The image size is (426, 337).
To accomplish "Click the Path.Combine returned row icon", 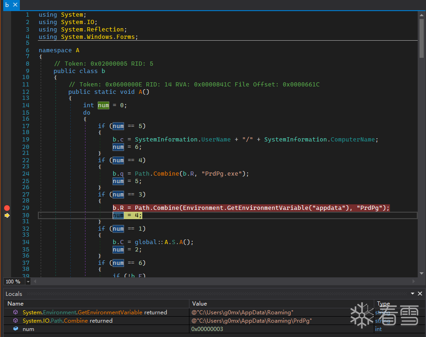I will (x=16, y=321).
